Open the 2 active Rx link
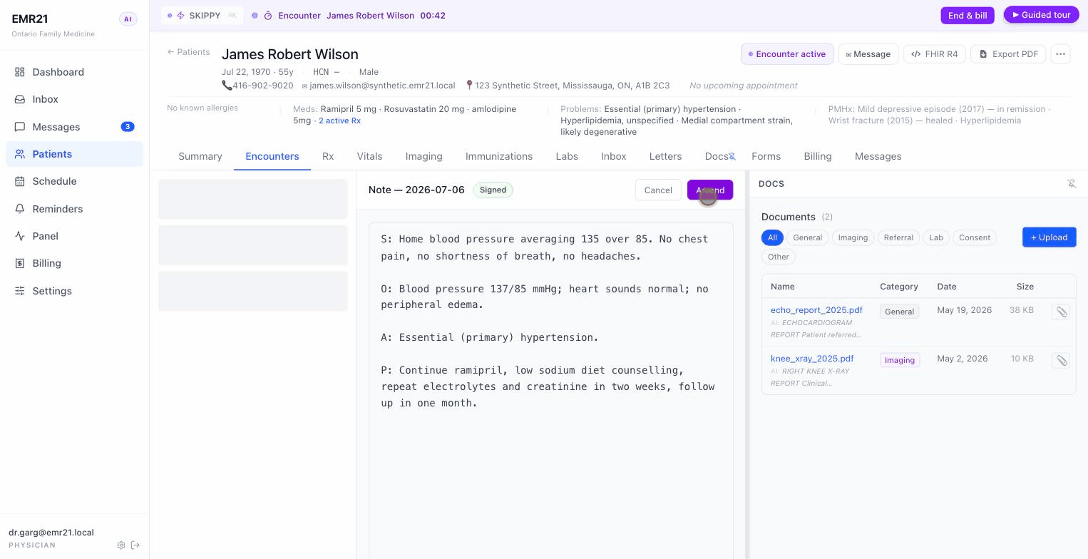 (x=339, y=120)
